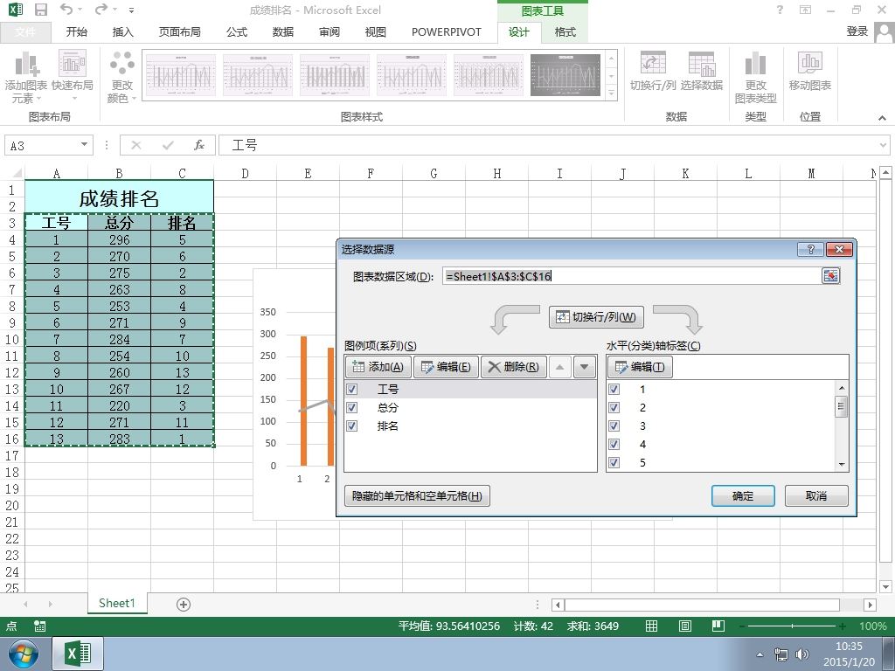Click the Switch Row/Column (切换行/列) ribbon icon
895x671 pixels.
tap(652, 72)
